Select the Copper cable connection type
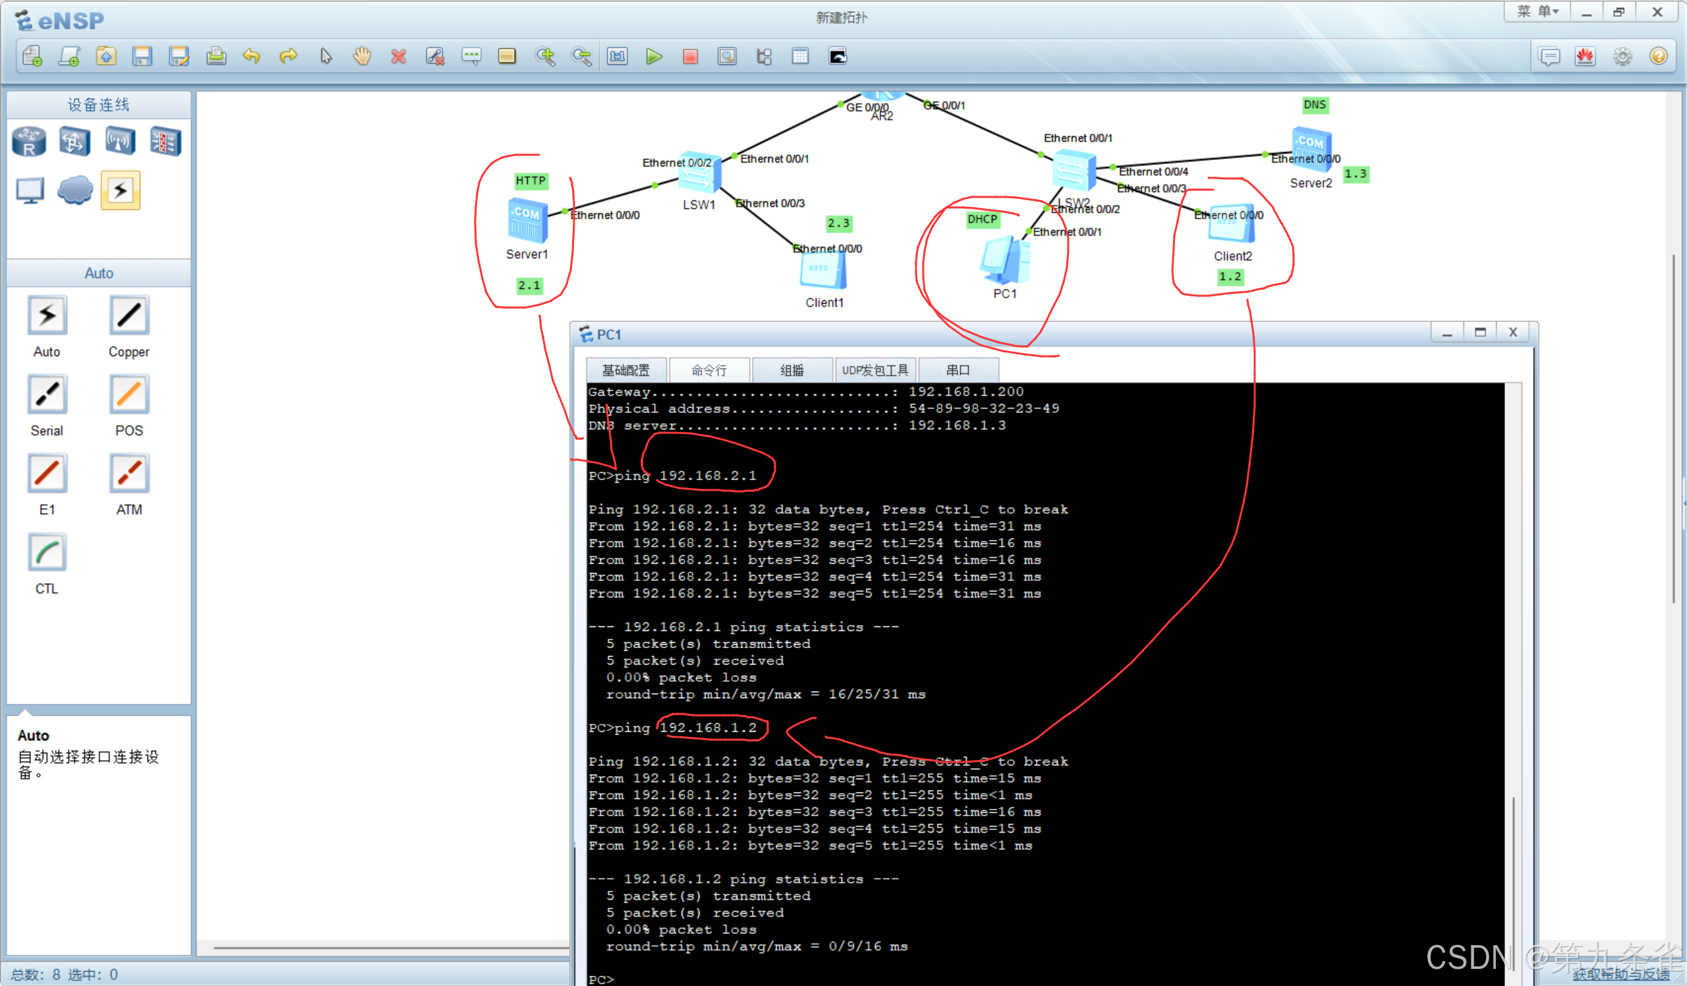 coord(129,315)
